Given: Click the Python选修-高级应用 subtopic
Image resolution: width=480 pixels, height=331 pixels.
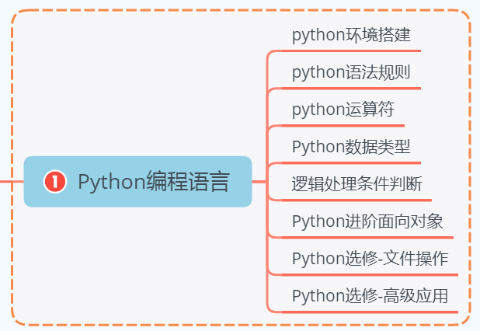Looking at the screenshot, I should 370,296.
